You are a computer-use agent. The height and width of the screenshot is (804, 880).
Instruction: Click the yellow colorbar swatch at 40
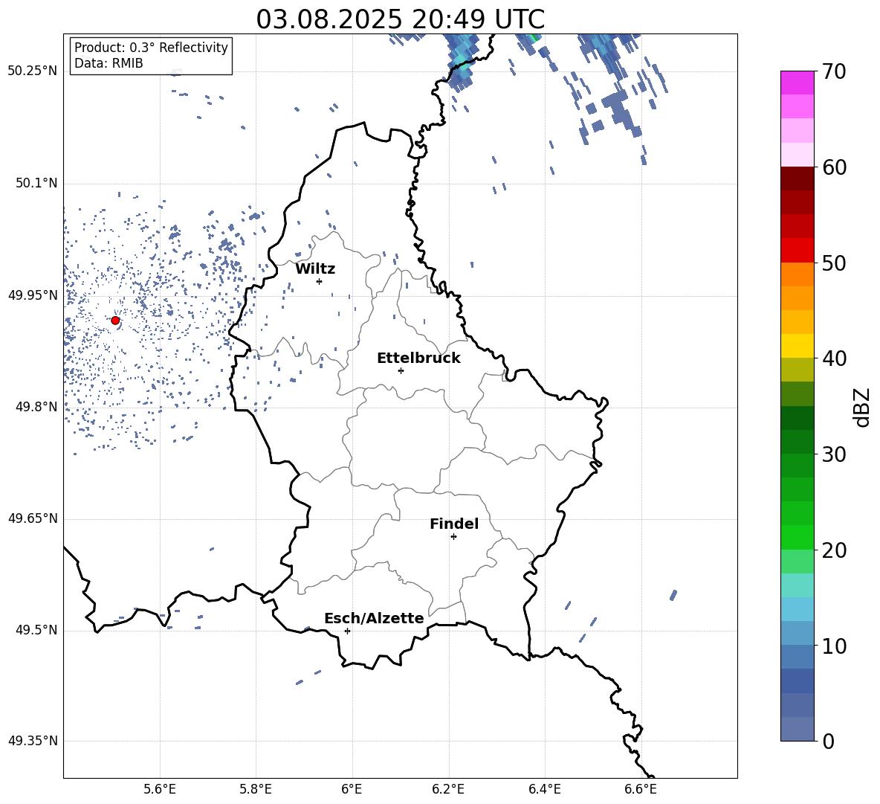[797, 347]
